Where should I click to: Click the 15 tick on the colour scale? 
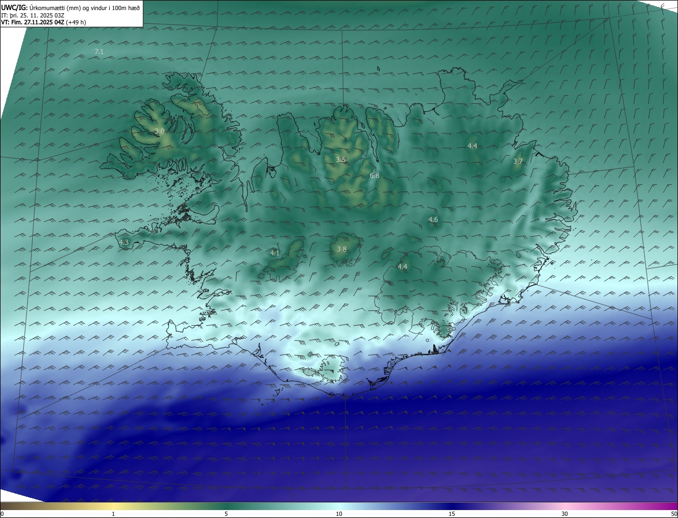click(x=452, y=514)
